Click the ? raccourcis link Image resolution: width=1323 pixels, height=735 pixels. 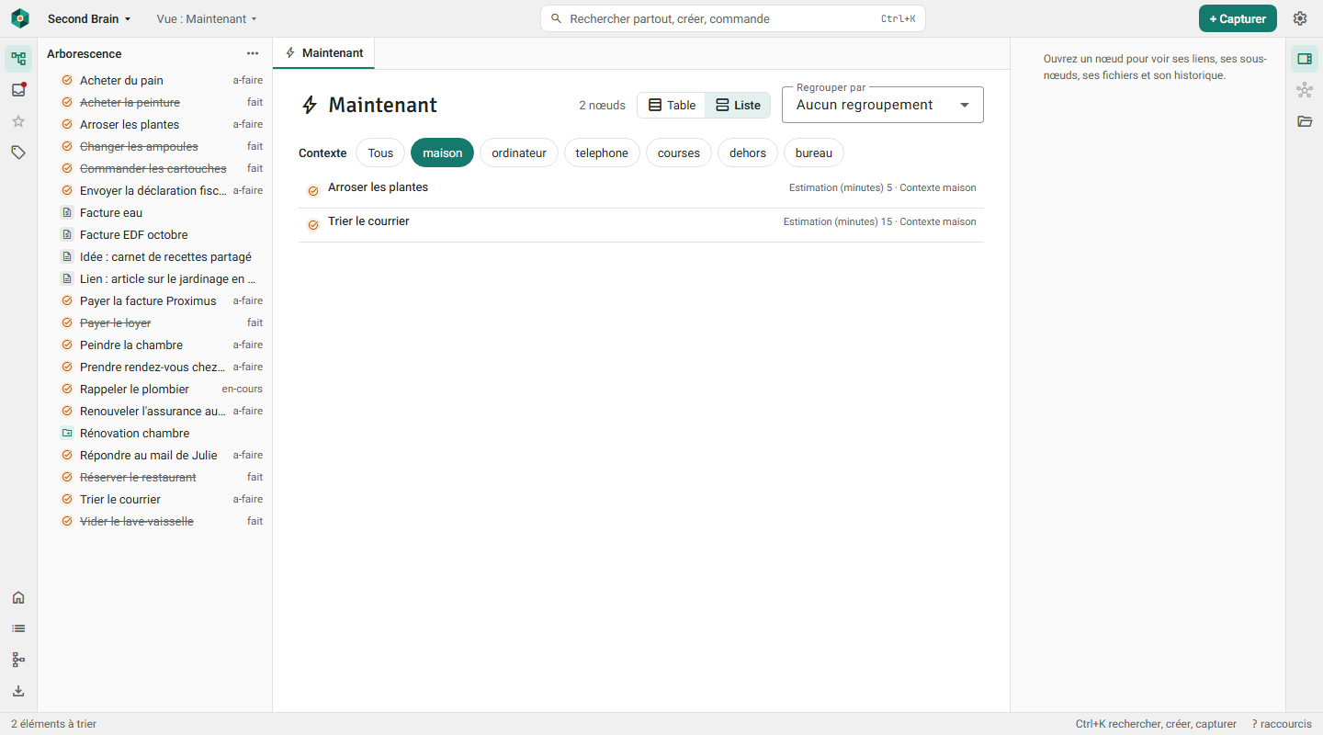1282,724
